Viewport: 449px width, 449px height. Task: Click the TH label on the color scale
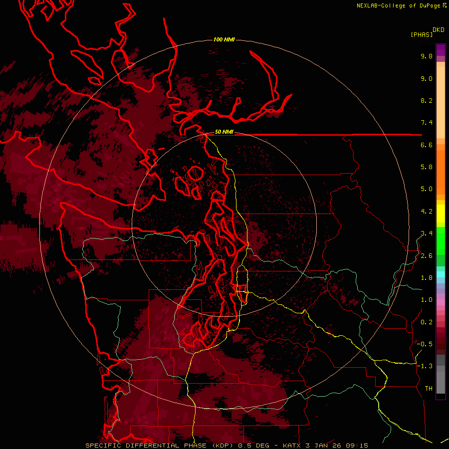pos(429,389)
